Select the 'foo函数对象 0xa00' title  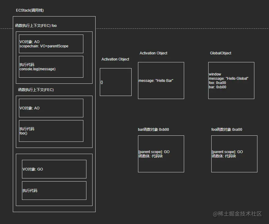point(227,130)
